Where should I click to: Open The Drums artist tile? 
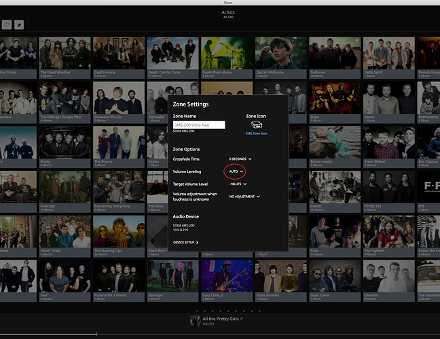[x=119, y=147]
